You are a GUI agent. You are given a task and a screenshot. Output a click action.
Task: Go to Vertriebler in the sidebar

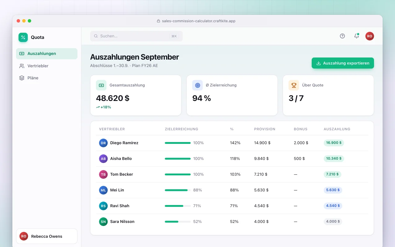(47, 66)
